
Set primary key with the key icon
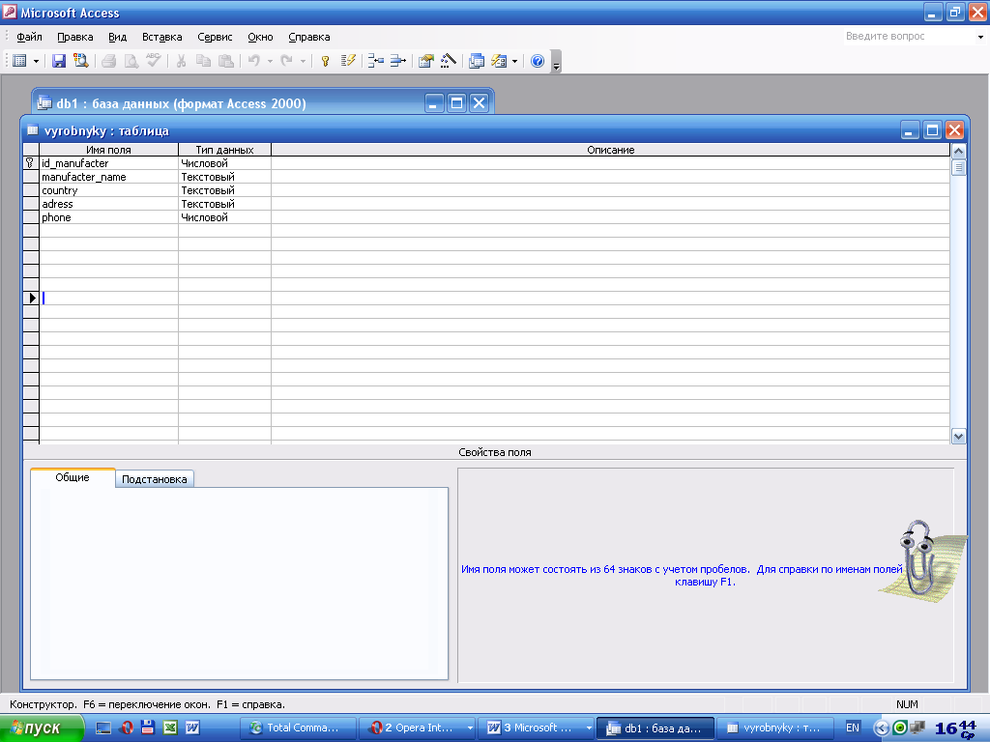tap(325, 61)
